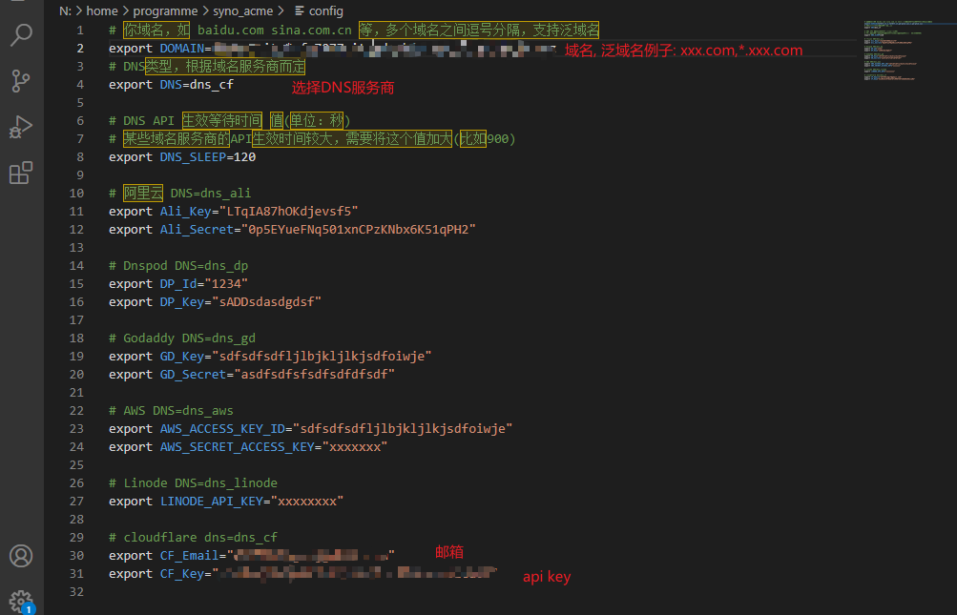Open the Source Control panel
The image size is (957, 615).
point(21,82)
